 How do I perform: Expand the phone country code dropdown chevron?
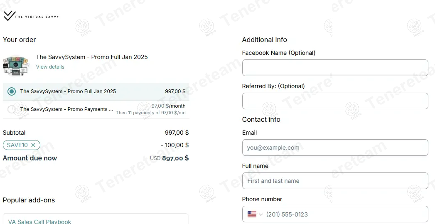(261, 214)
